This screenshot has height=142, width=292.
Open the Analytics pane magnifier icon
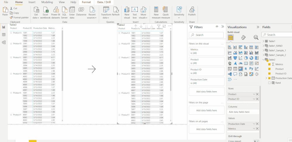tap(256, 38)
